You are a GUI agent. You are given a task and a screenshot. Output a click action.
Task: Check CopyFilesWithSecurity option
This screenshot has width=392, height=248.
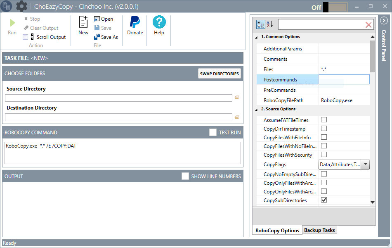(324, 155)
